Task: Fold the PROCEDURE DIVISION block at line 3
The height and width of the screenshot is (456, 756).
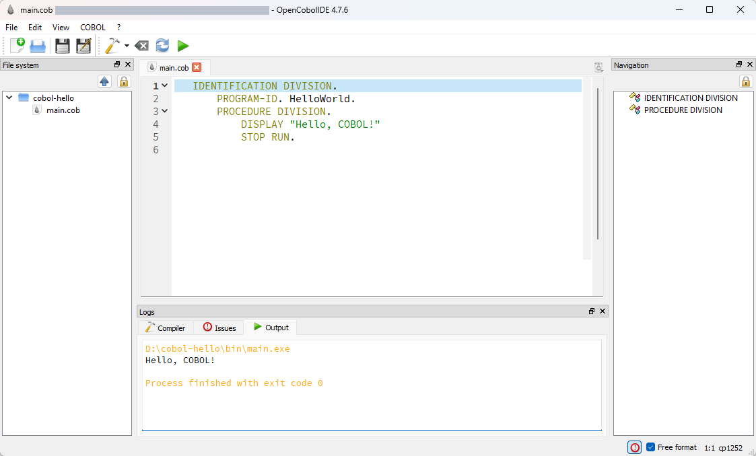Action: tap(165, 112)
